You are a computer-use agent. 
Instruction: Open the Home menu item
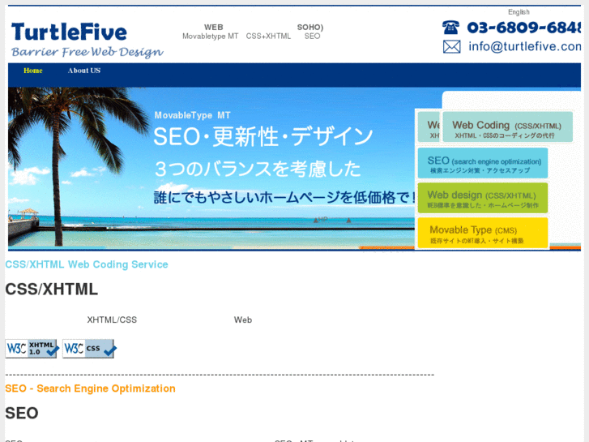coord(33,71)
